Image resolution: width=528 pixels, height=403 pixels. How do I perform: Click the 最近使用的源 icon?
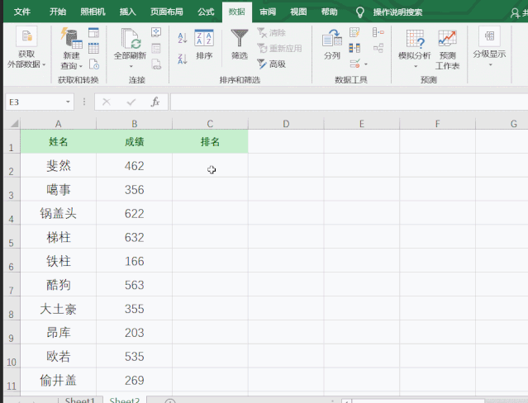(x=93, y=64)
